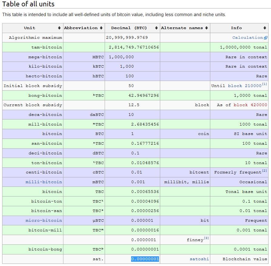Toggle sort arrows on Alternate names column
Screen dimensions: 271x266
click(x=206, y=28)
